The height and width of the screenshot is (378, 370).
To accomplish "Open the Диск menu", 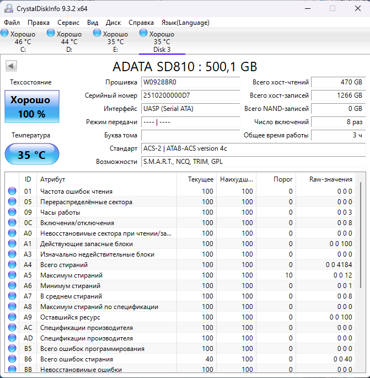I will 113,23.
